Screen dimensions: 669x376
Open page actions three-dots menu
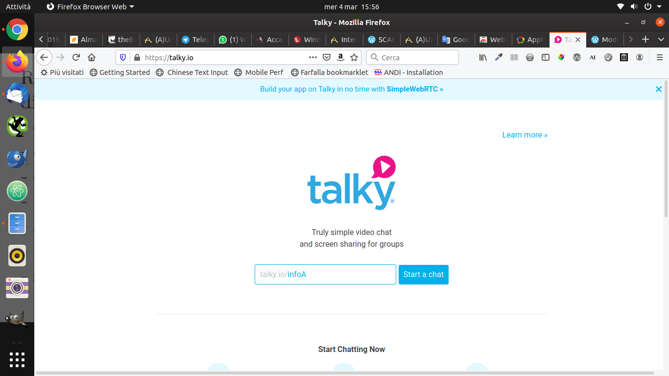[312, 57]
